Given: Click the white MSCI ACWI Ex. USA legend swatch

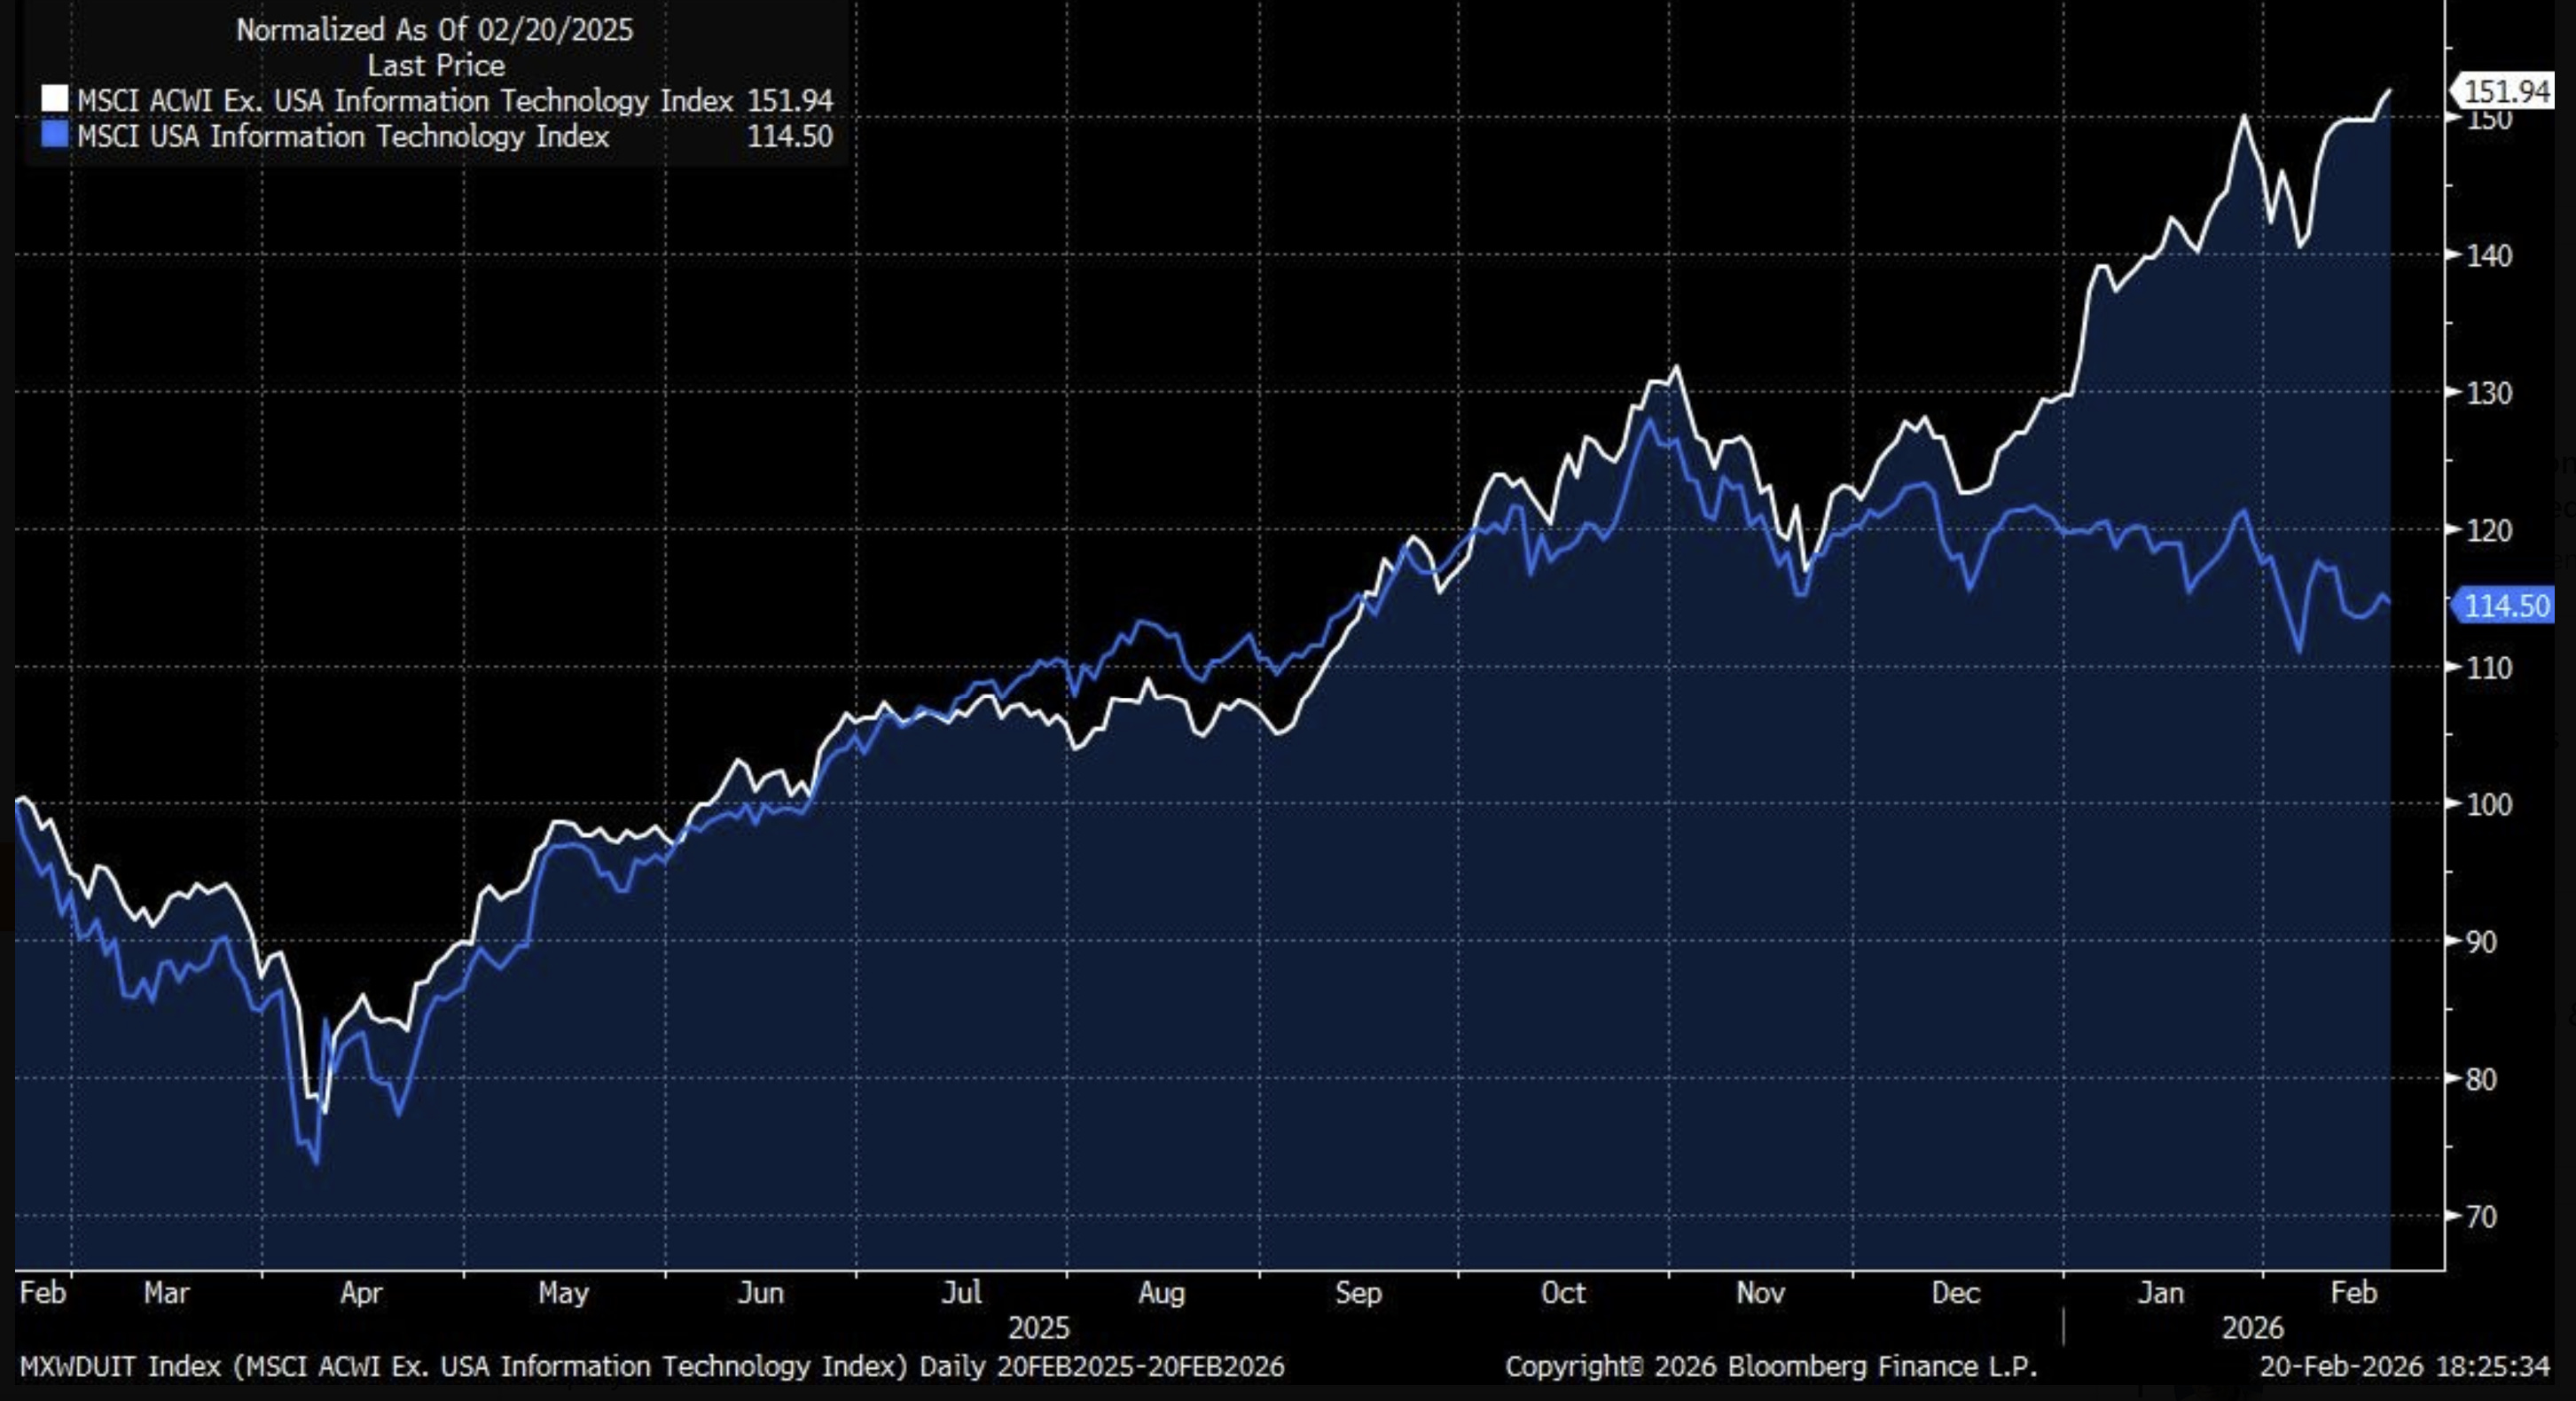Looking at the screenshot, I should click(x=54, y=99).
